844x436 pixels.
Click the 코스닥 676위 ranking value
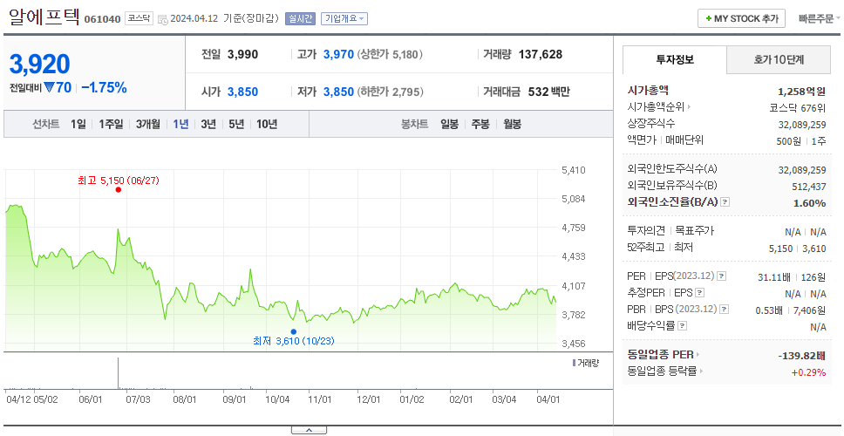pos(797,107)
